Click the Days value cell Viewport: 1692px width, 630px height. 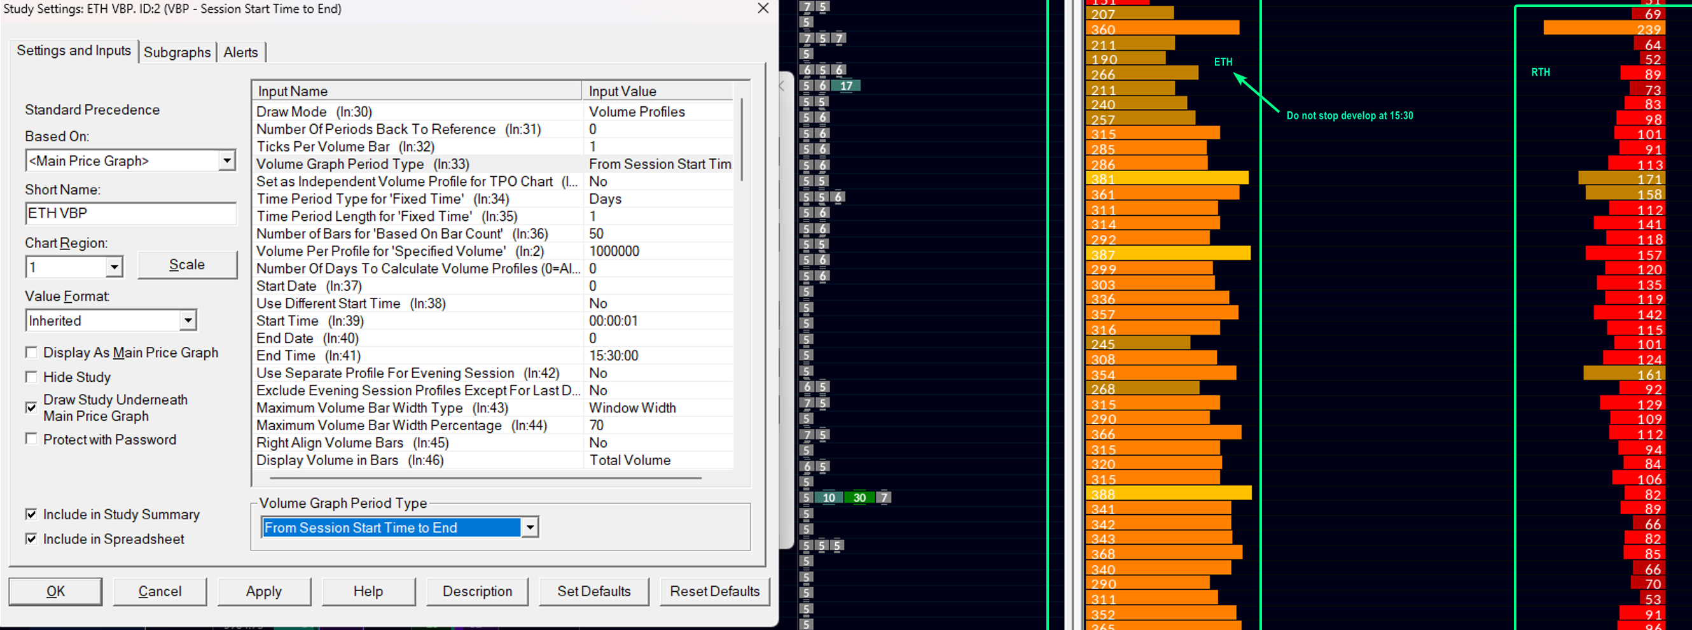point(659,199)
